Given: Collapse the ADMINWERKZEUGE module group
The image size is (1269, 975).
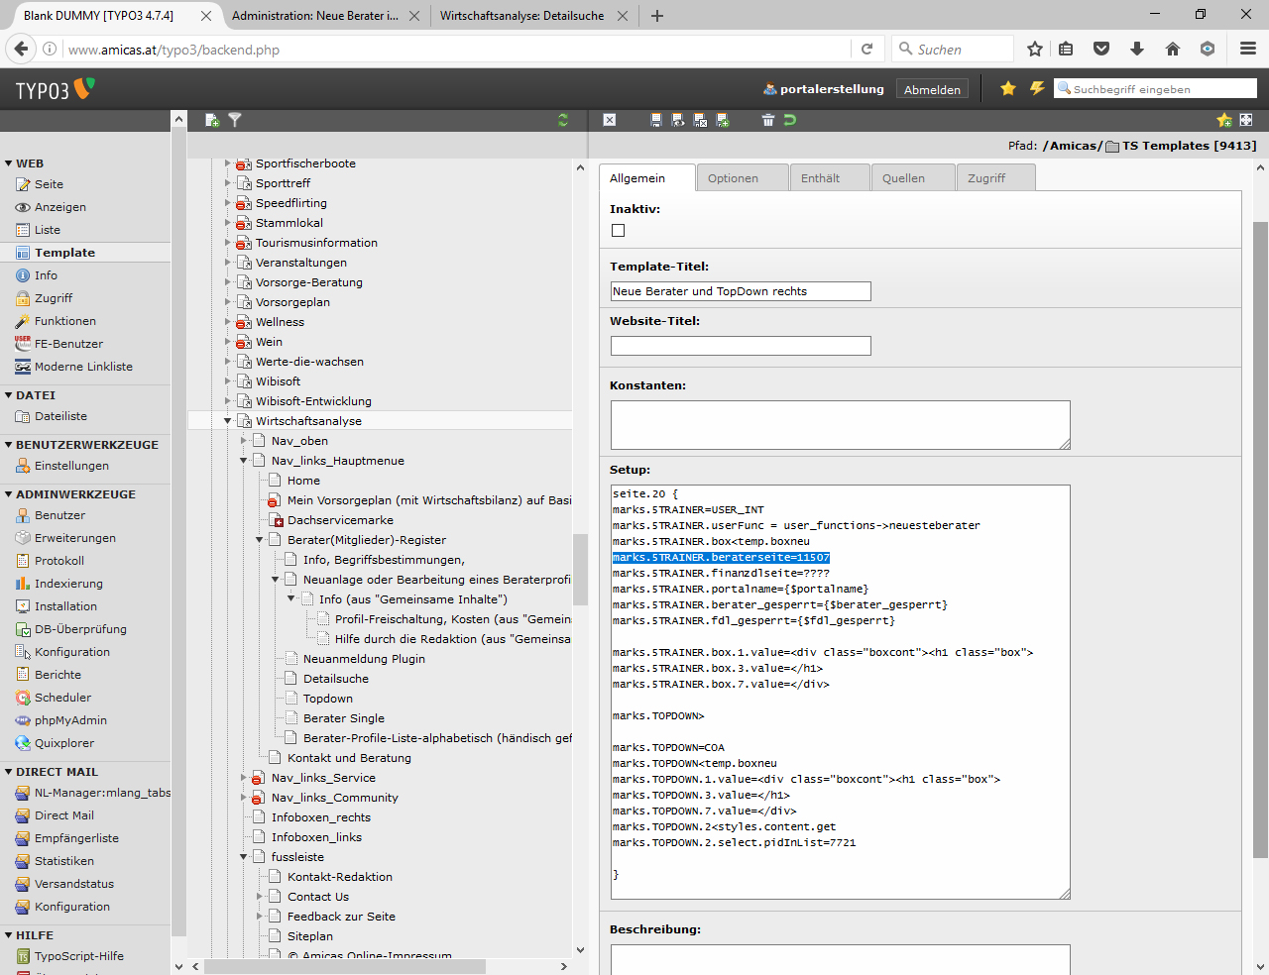Looking at the screenshot, I should coord(8,494).
